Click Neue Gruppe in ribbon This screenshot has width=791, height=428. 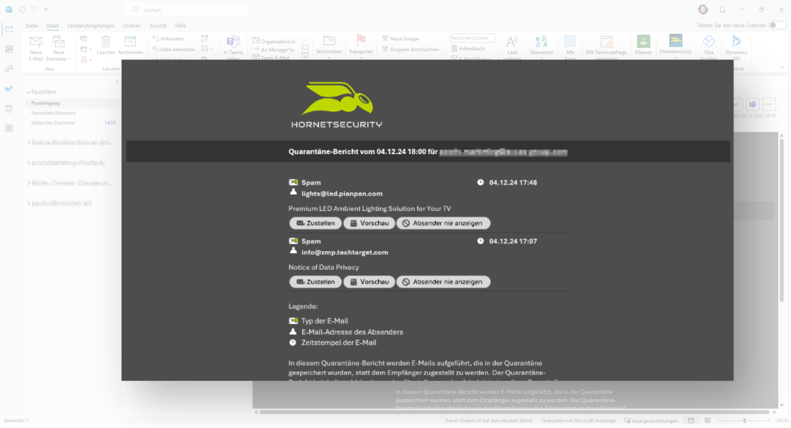[400, 39]
